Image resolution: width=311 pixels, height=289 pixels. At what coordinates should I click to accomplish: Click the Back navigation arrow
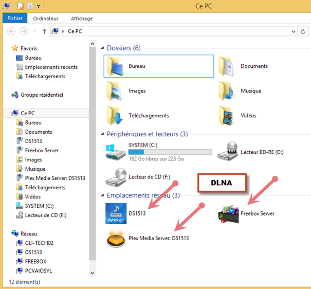tap(11, 31)
